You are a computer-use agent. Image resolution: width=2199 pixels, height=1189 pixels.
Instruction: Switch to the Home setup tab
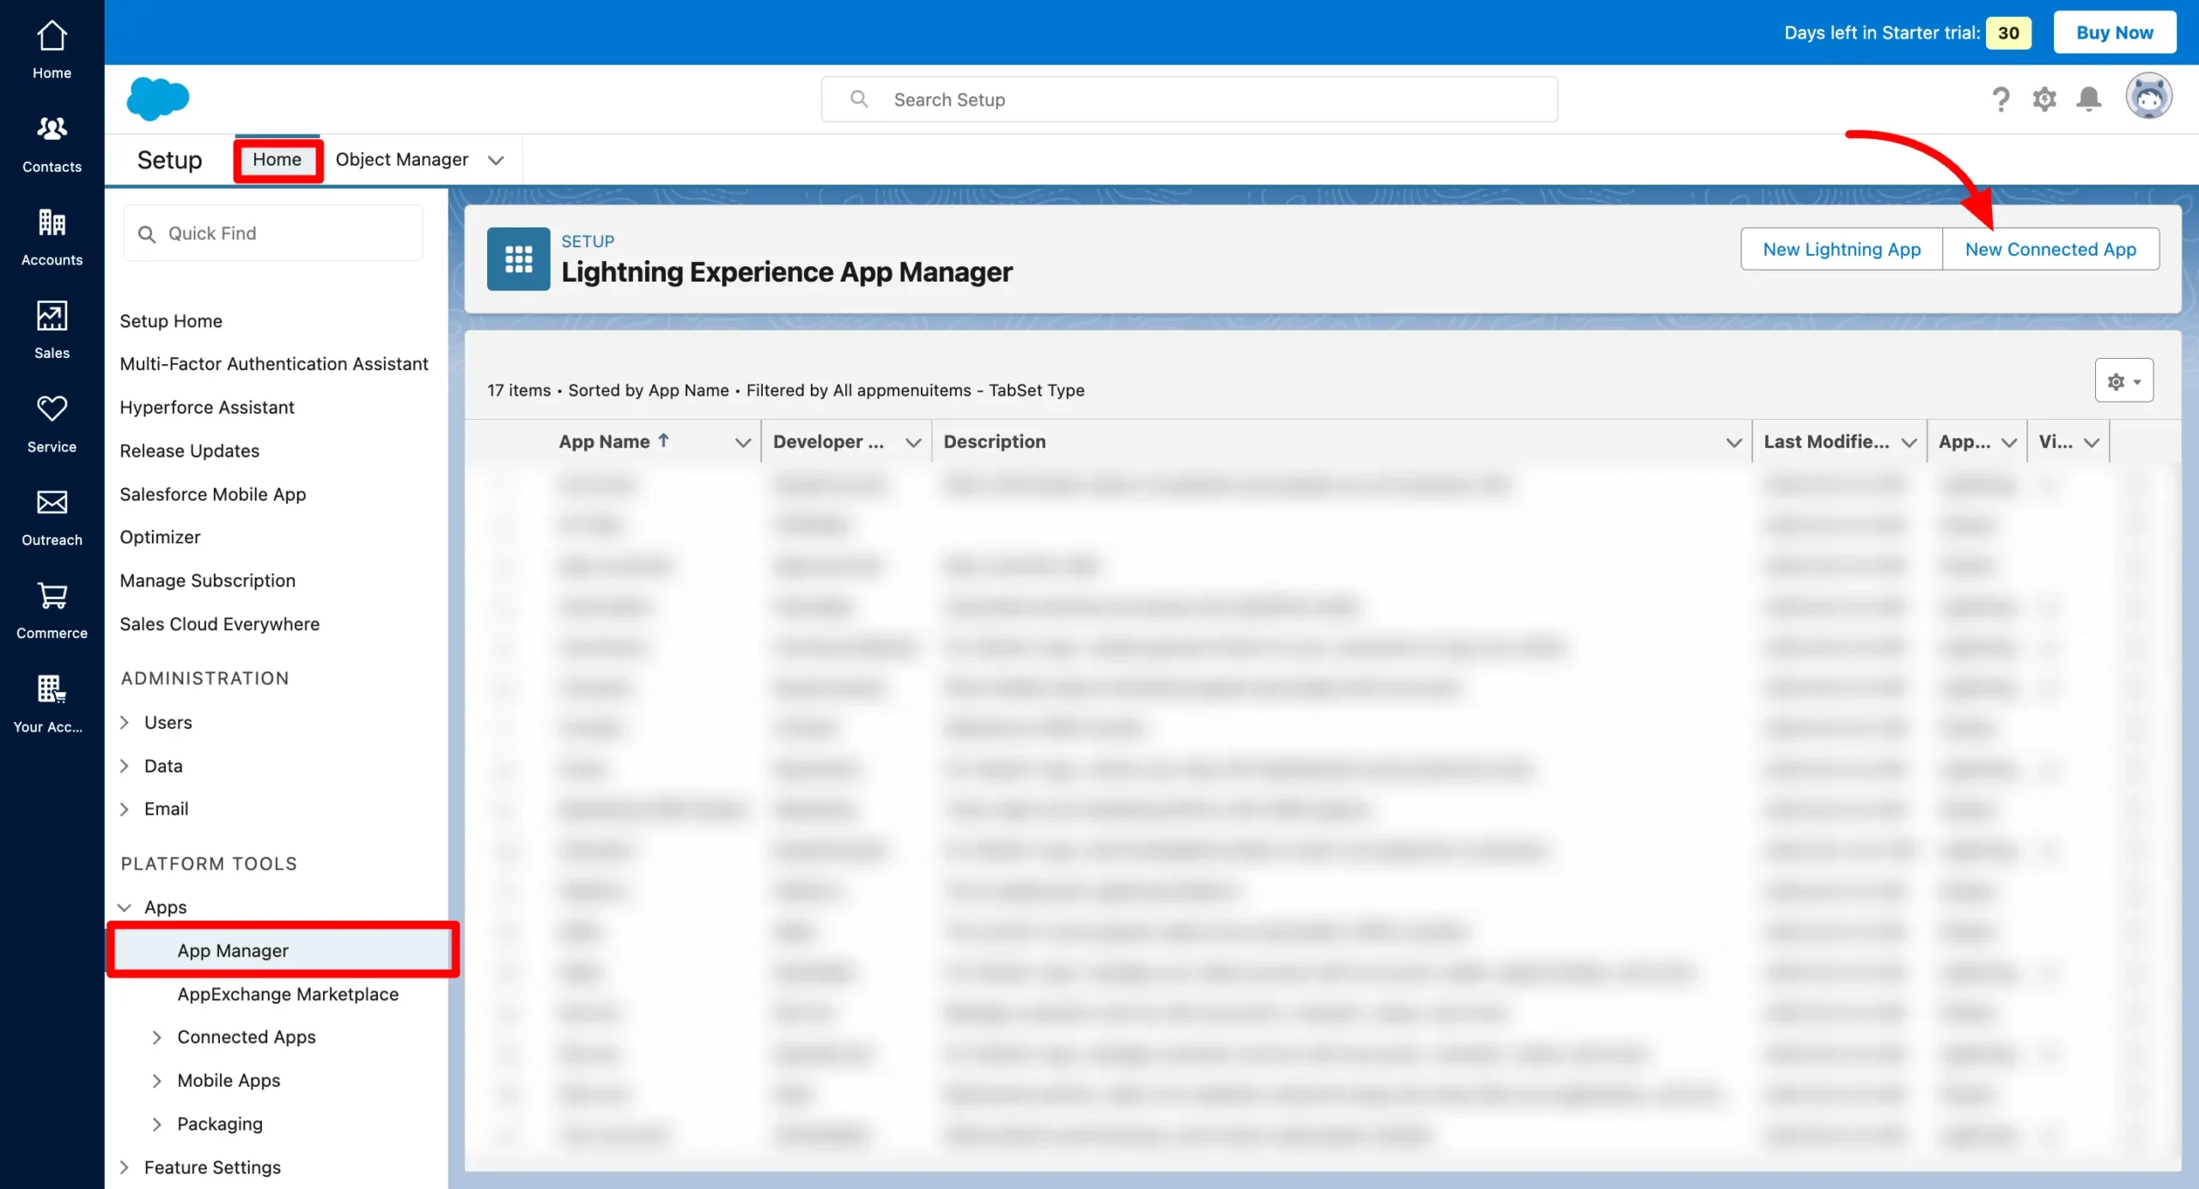click(277, 160)
